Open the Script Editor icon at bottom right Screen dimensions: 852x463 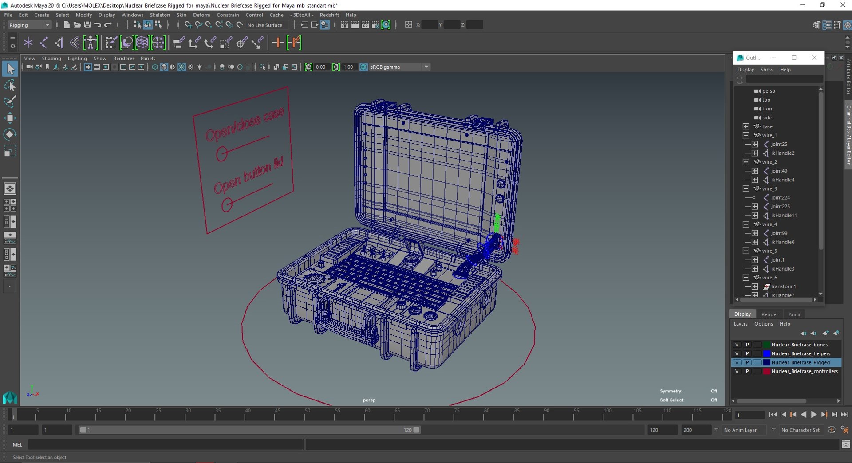[846, 444]
